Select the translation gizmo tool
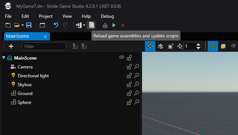Image resolution: width=238 pixels, height=135 pixels. point(150,46)
